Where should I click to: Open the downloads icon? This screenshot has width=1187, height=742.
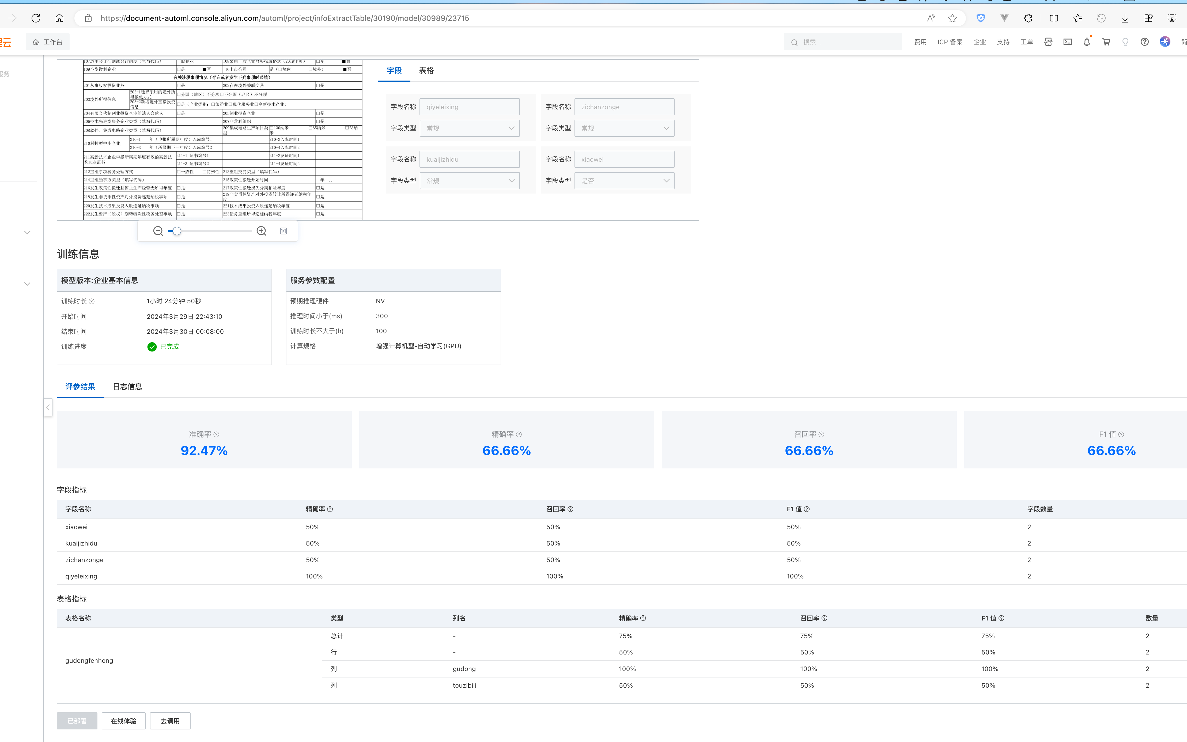pos(1125,18)
